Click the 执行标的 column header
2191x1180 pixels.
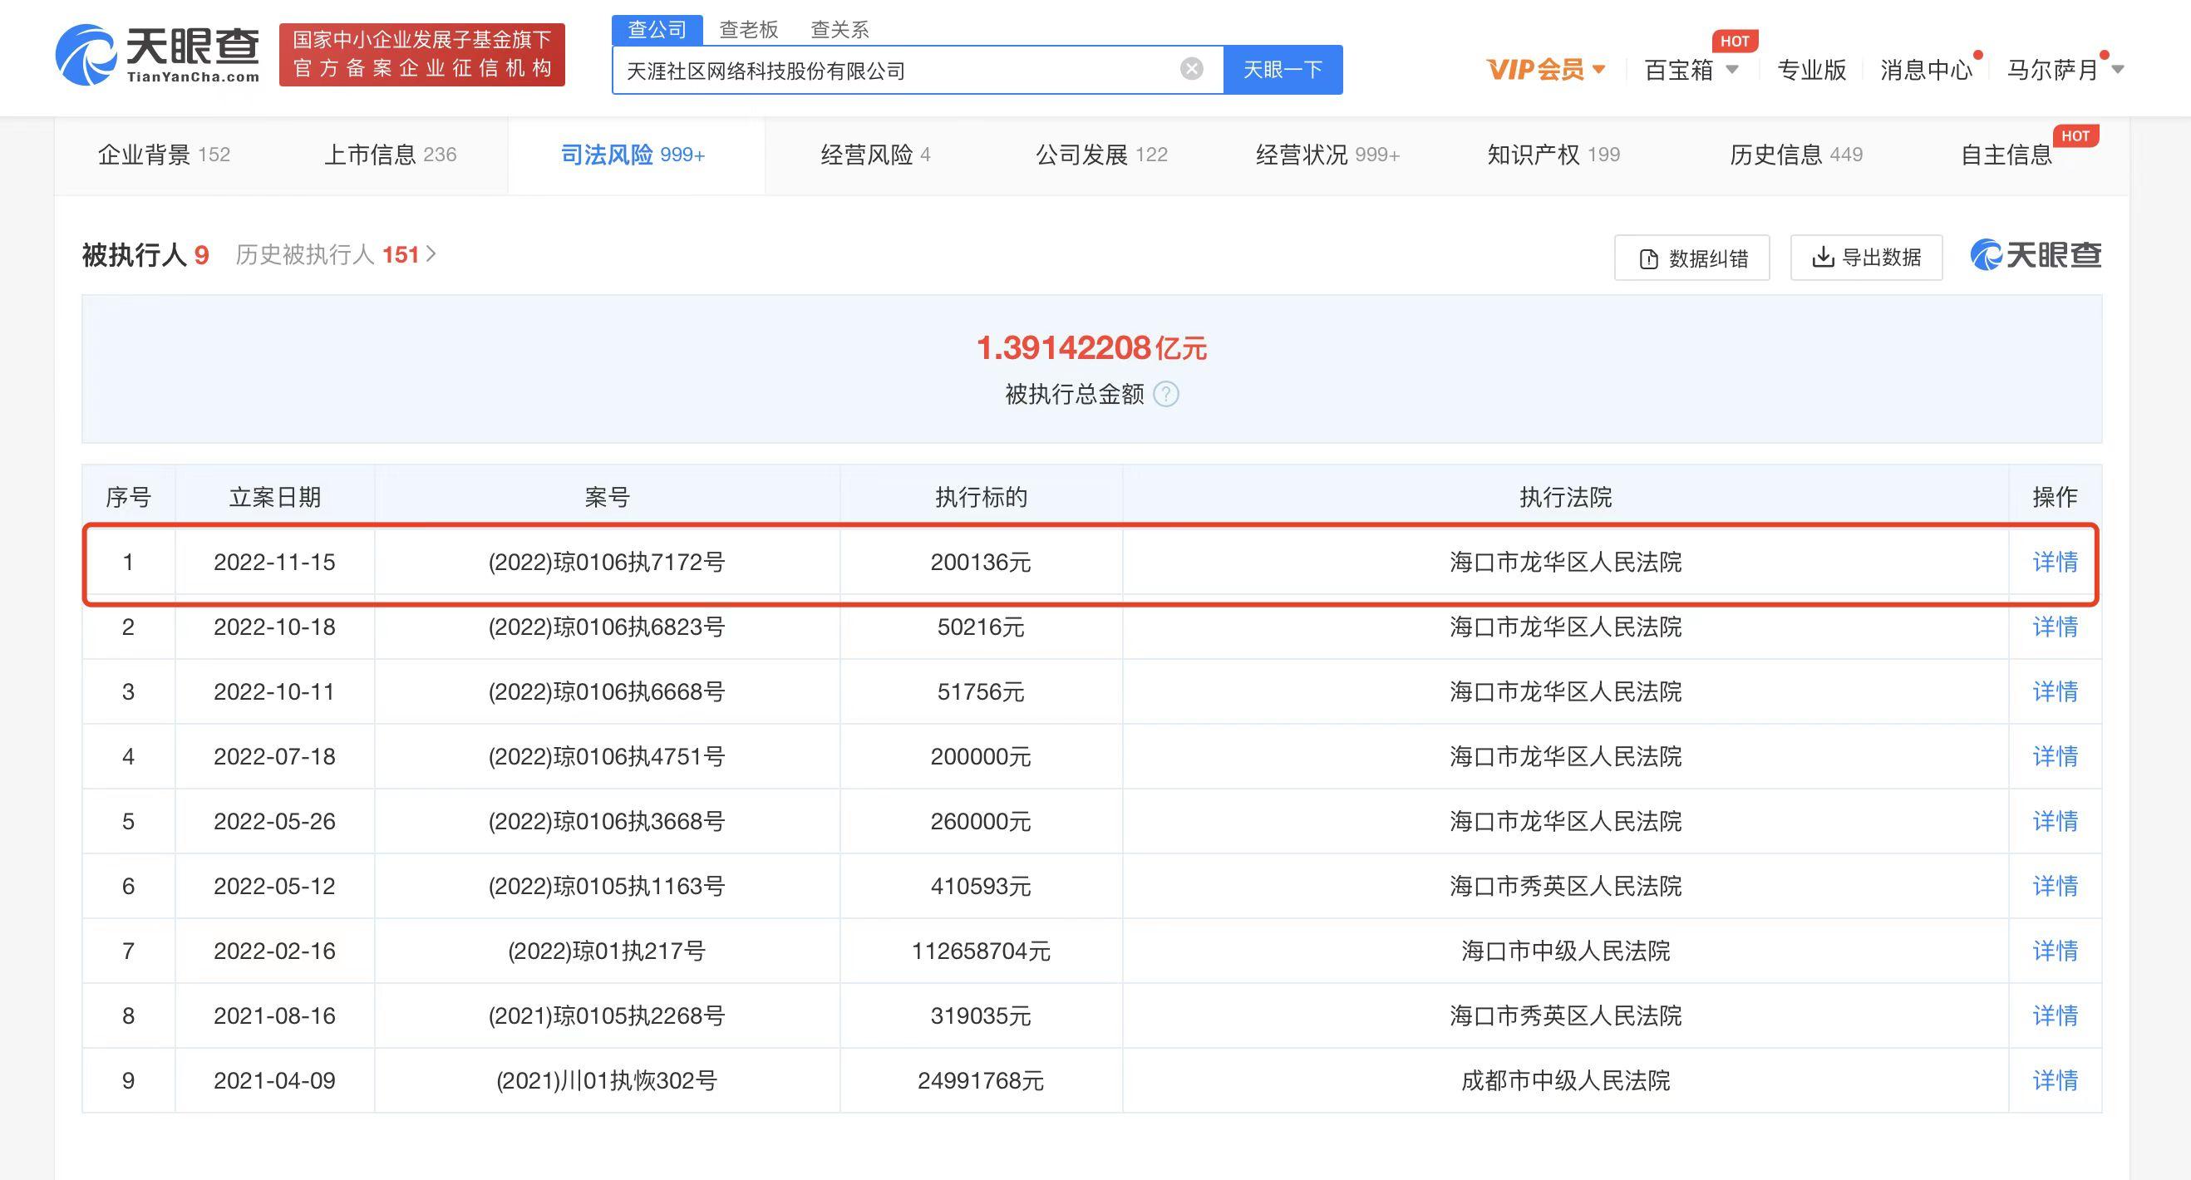981,497
